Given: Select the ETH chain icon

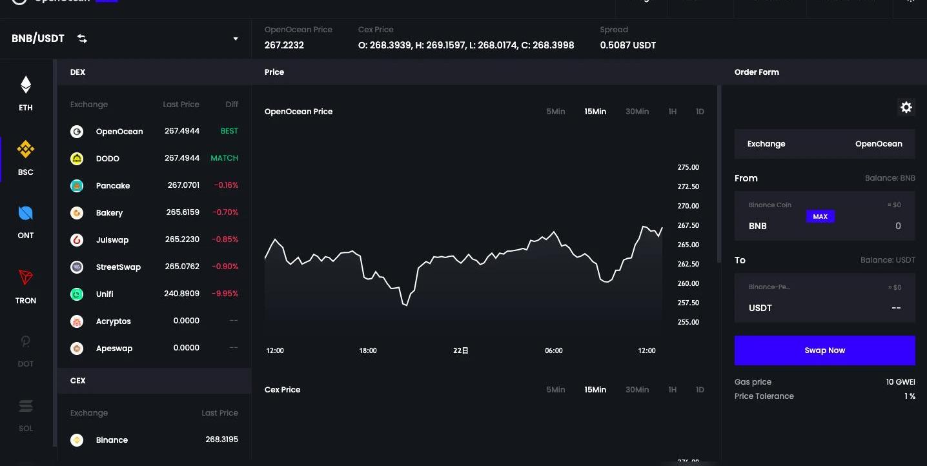Looking at the screenshot, I should tap(25, 85).
